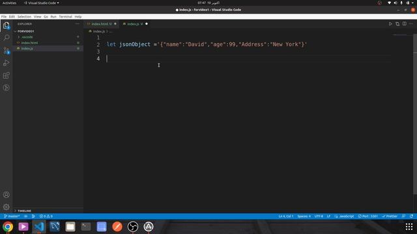Change the LF end of line sequence
Viewport: 417px width, 234px height.
click(328, 216)
